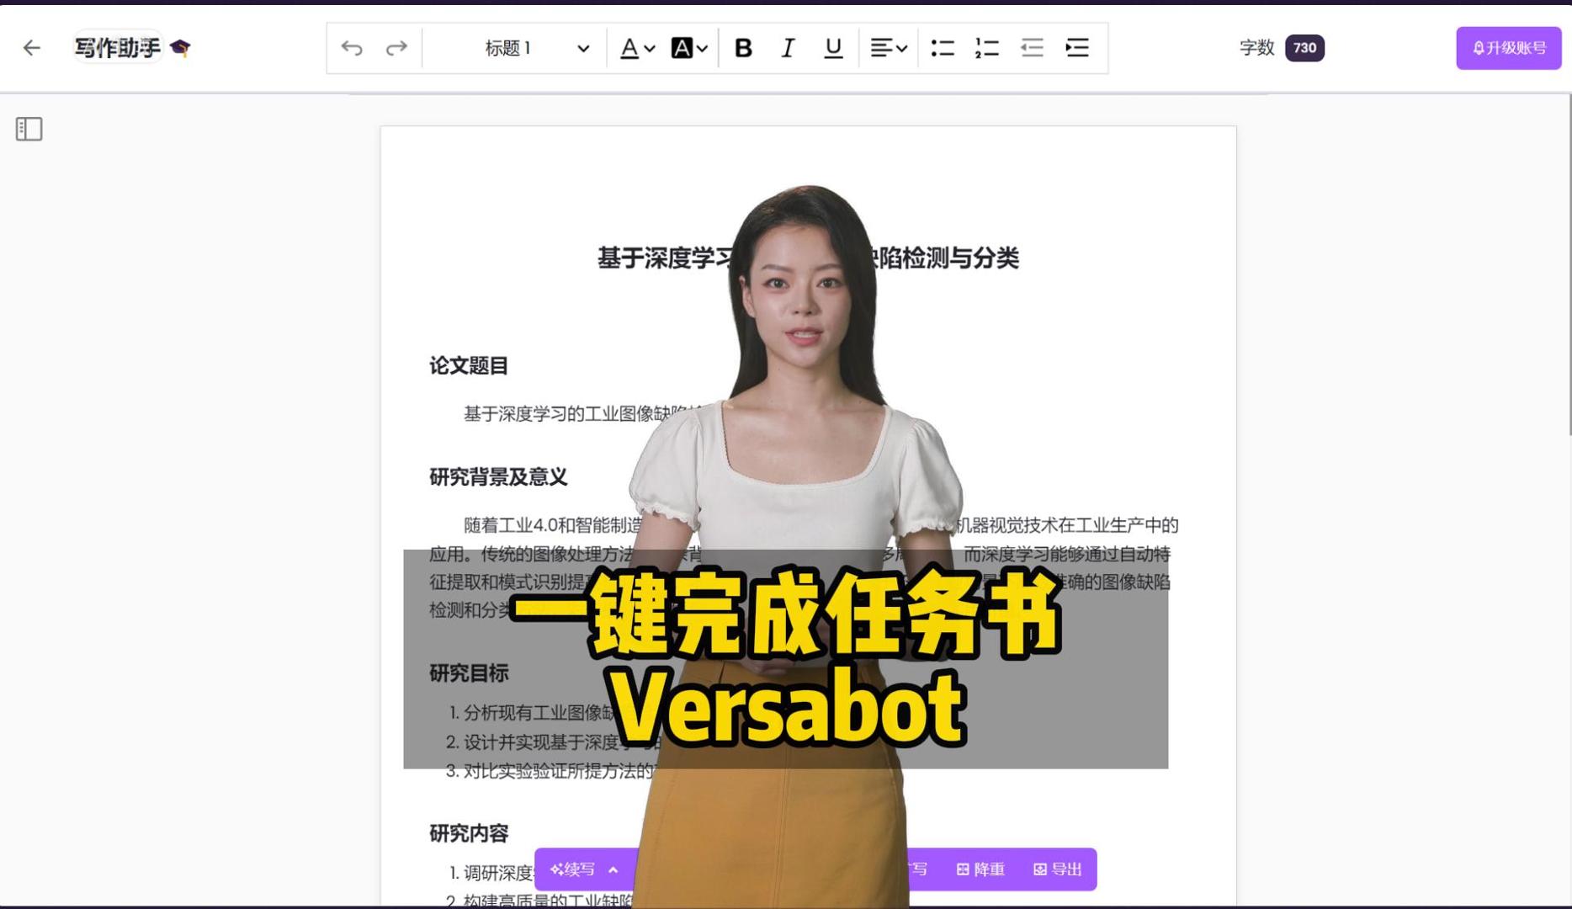
Task: Click the 导出 export button
Action: click(1057, 869)
